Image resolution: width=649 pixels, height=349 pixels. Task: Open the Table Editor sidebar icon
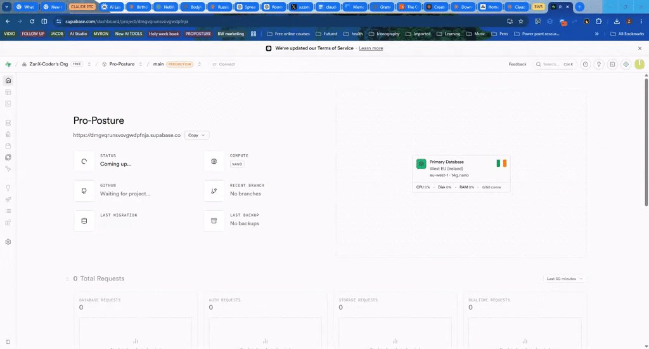(x=8, y=92)
